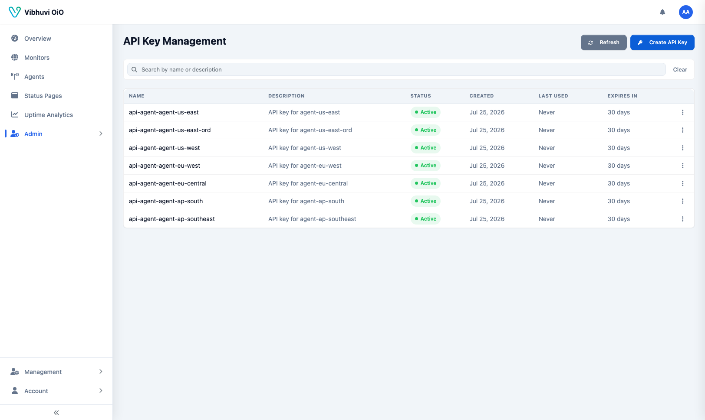
Task: Click the Uptime Analytics chart icon
Action: [15, 114]
